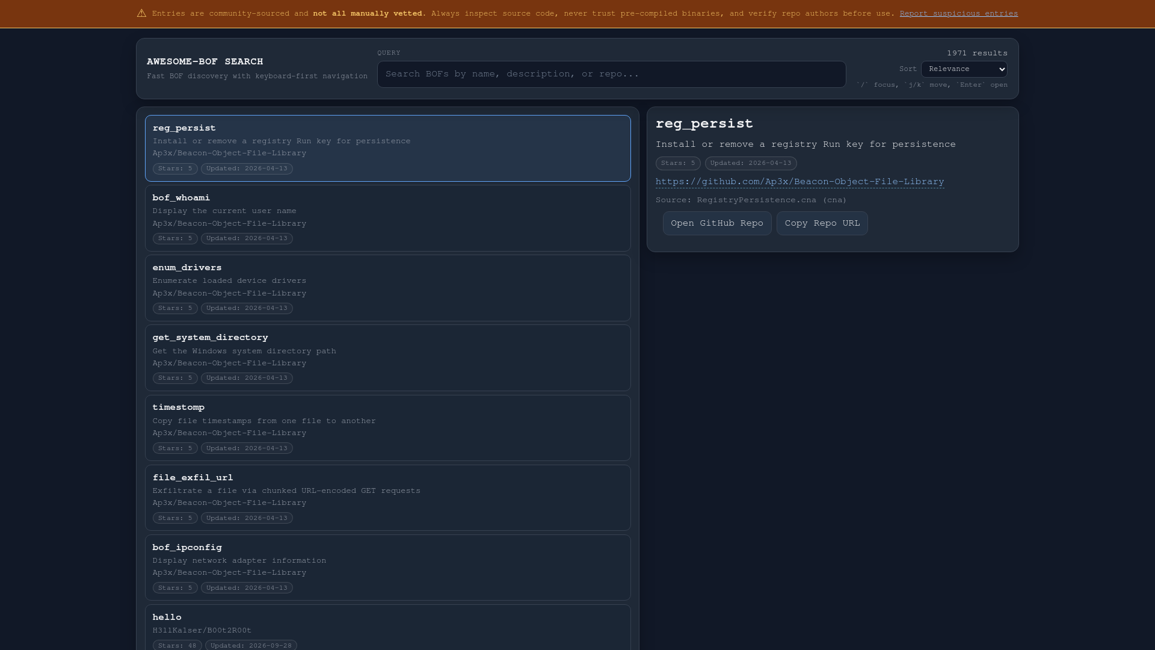Image resolution: width=1155 pixels, height=650 pixels.
Task: Select the enum_drivers result card
Action: click(387, 288)
